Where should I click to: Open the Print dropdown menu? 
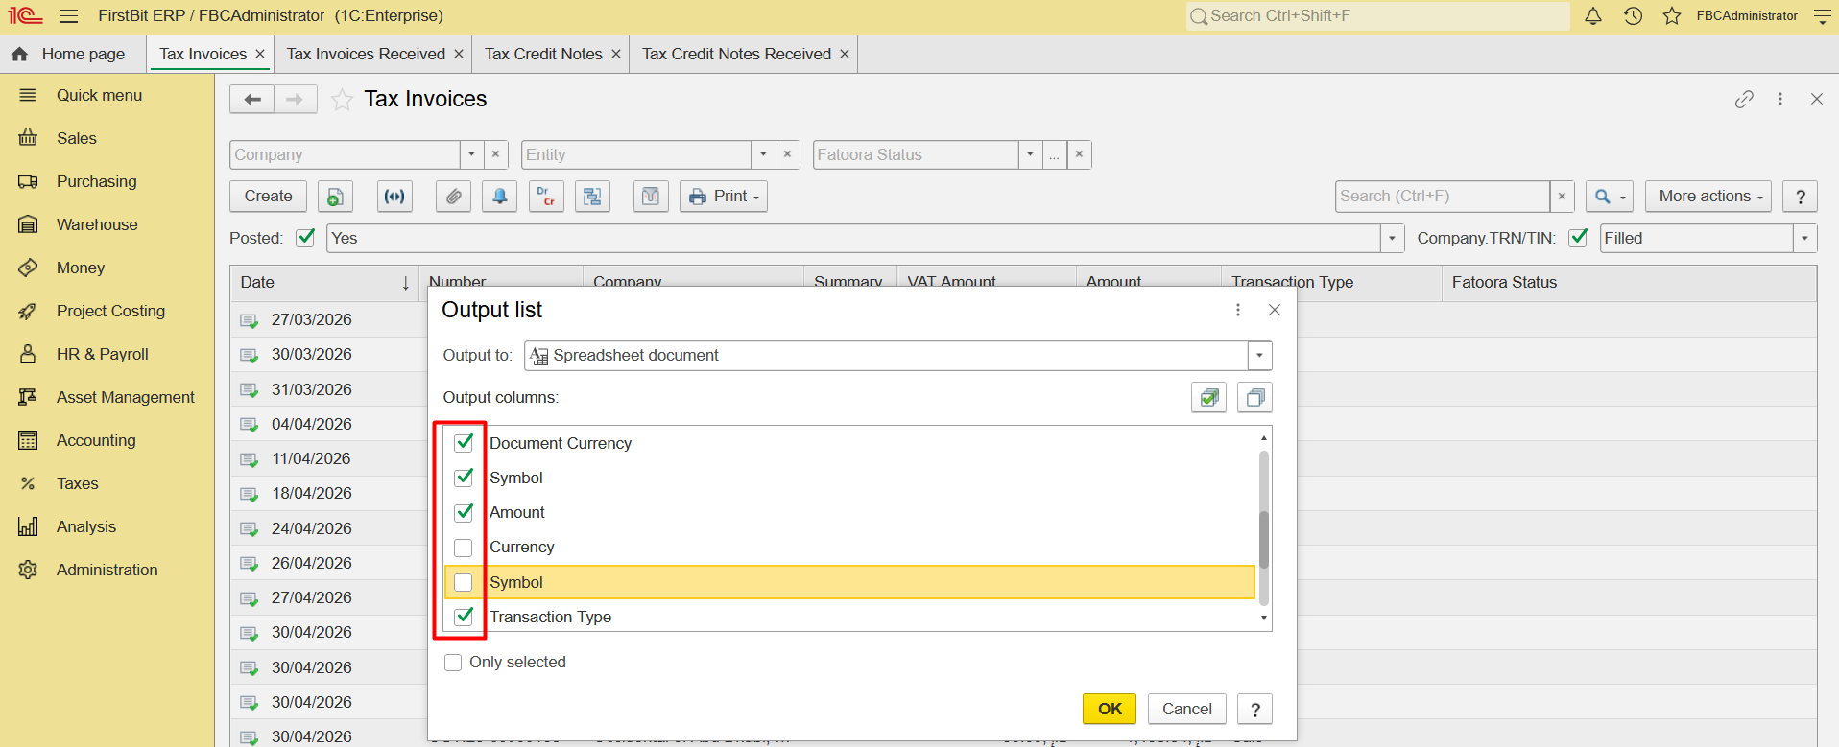click(724, 197)
